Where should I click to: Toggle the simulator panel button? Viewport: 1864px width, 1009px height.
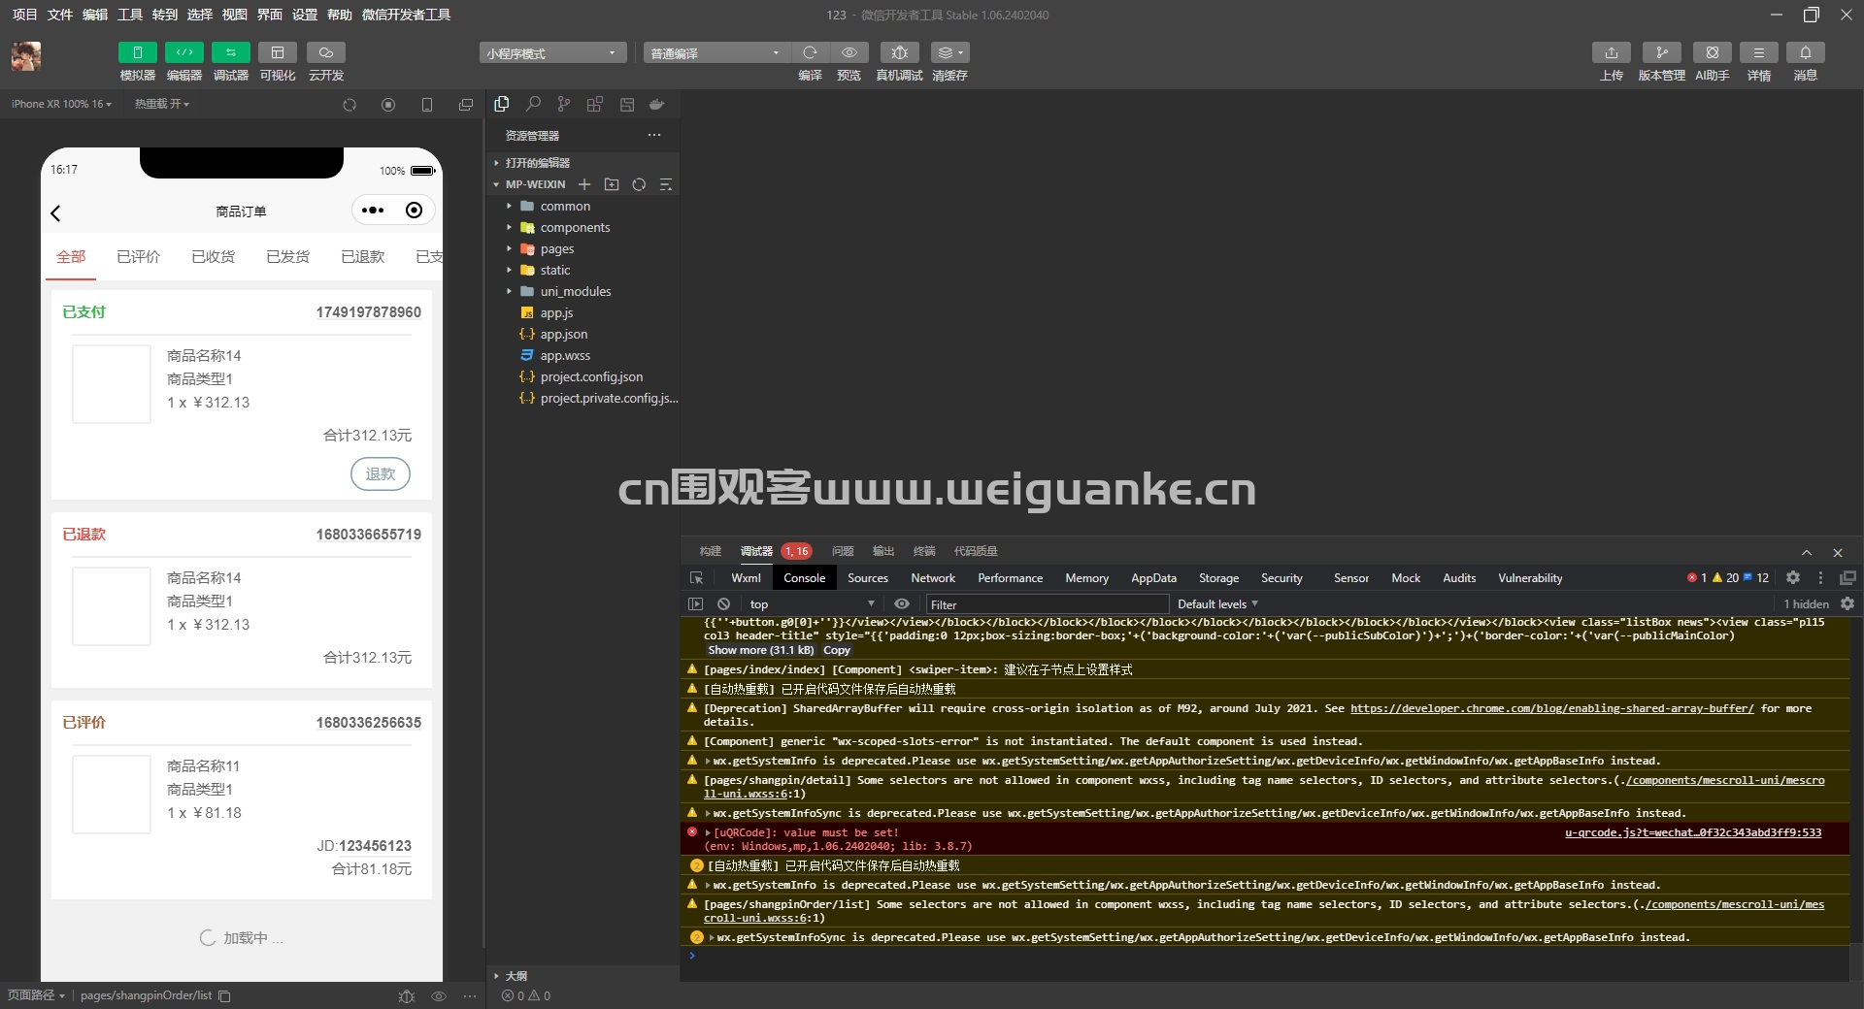pos(137,52)
